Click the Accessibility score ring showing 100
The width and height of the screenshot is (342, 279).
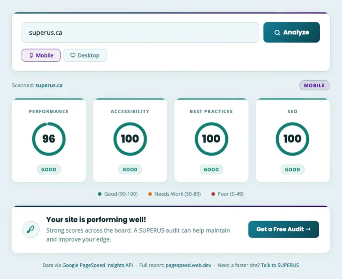tap(130, 139)
